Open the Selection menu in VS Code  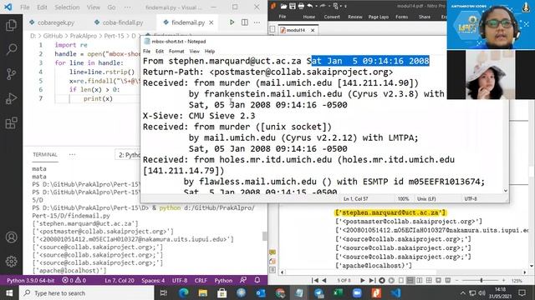tap(67, 7)
